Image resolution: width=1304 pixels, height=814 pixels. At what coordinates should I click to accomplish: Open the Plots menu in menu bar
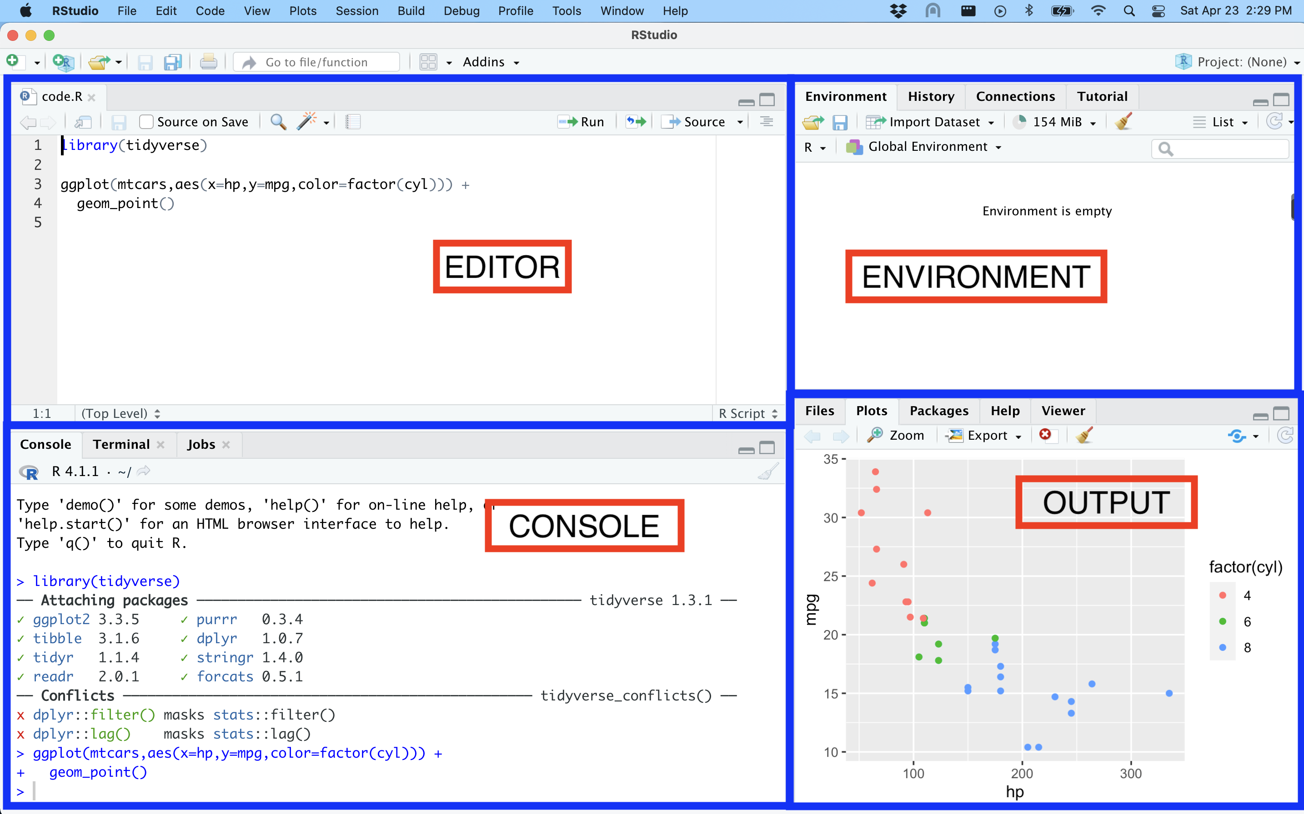(303, 11)
